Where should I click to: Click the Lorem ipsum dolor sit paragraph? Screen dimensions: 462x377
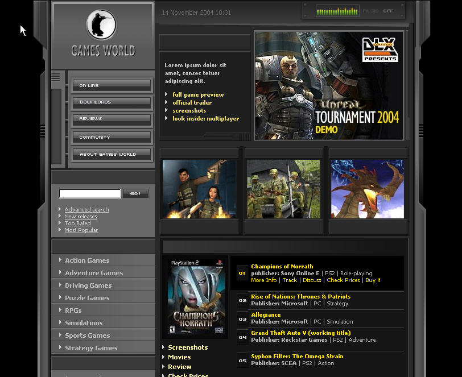point(195,73)
